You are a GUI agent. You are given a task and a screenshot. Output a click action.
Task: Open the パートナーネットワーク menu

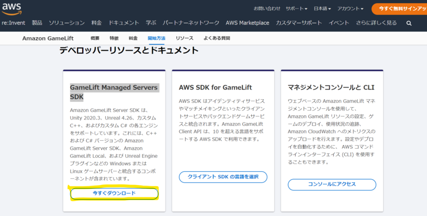click(191, 23)
